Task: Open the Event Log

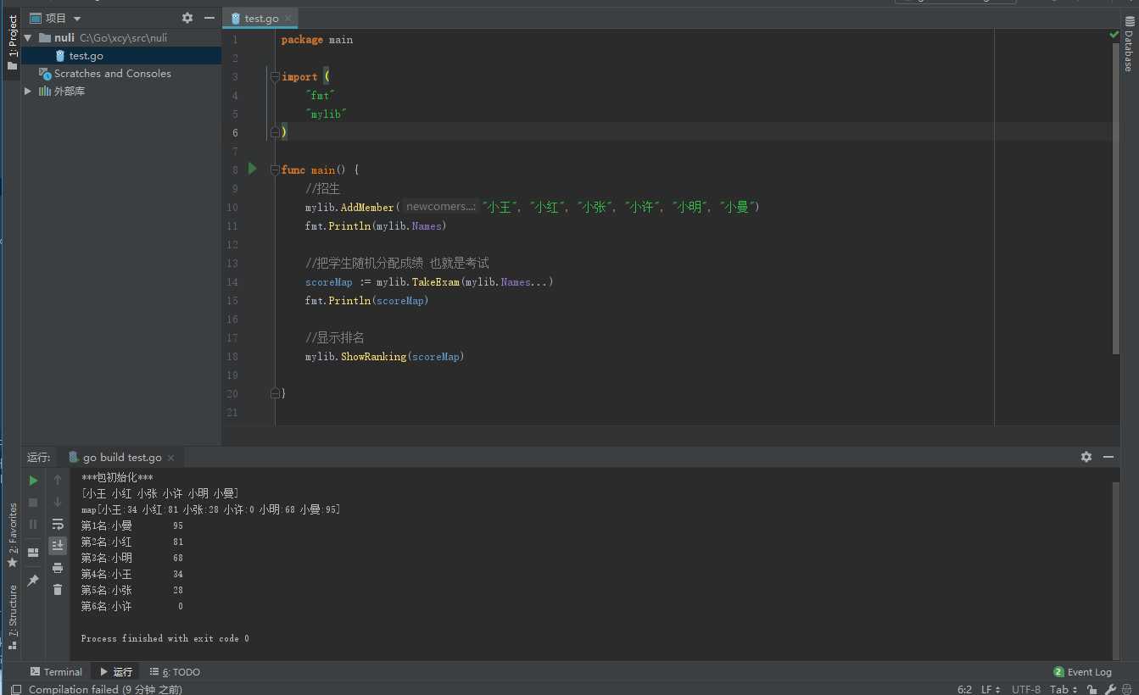Action: [1082, 672]
